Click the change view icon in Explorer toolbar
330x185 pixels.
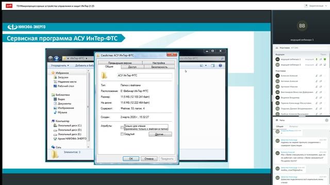[x=202, y=65]
